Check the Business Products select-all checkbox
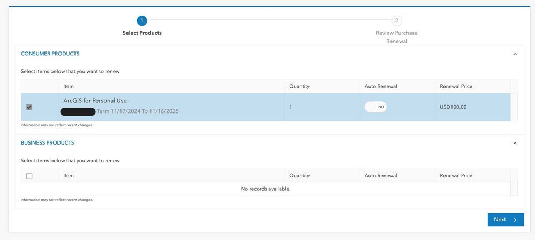The image size is (535, 240). tap(29, 176)
